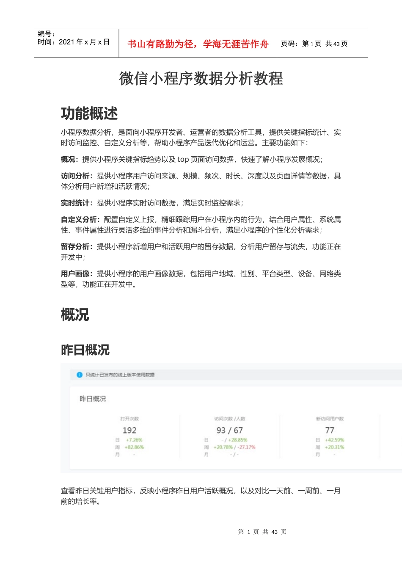The image size is (402, 569).
Task: Click the percentage +20.31%
Action: pos(335,447)
